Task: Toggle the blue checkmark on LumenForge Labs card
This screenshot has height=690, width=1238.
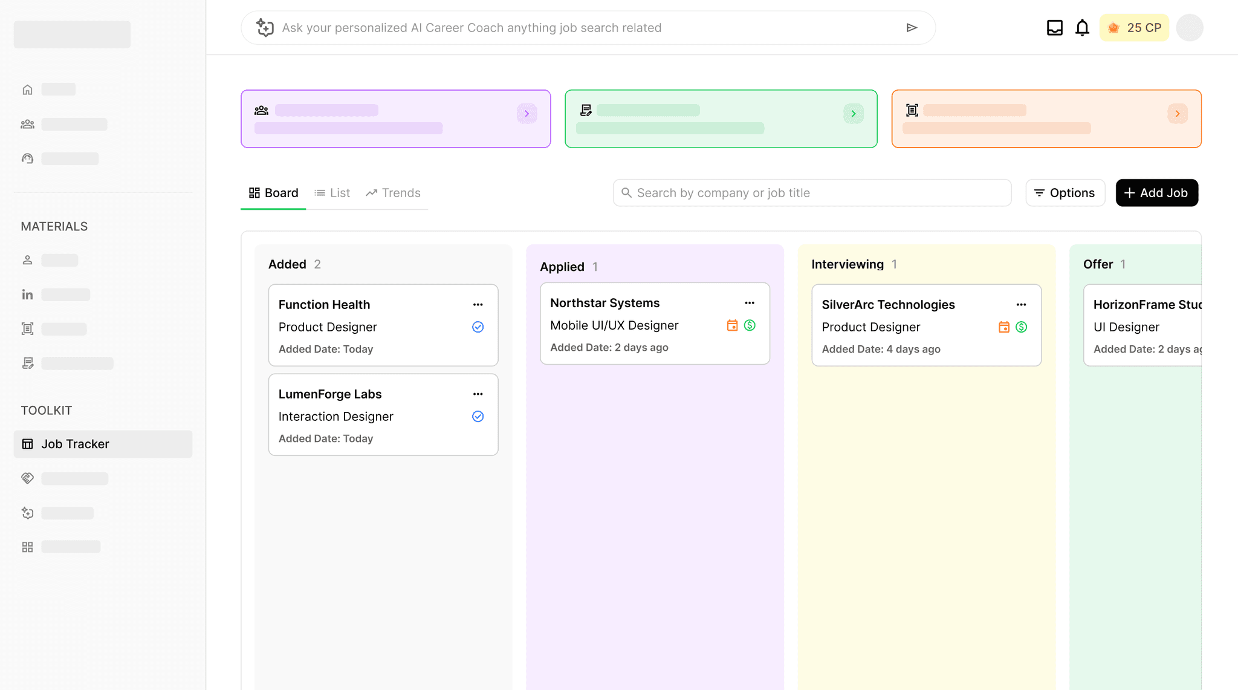Action: click(478, 417)
